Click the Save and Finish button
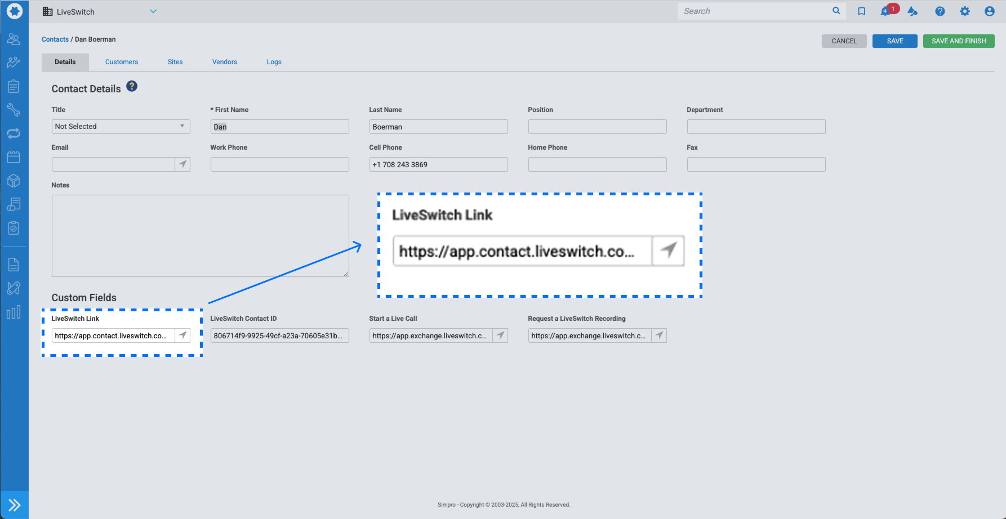Viewport: 1006px width, 519px height. pos(958,41)
